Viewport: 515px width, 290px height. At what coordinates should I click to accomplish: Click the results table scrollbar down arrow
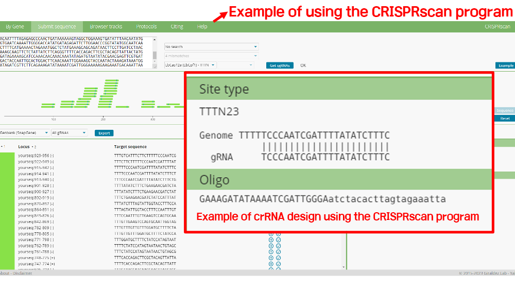[344, 267]
